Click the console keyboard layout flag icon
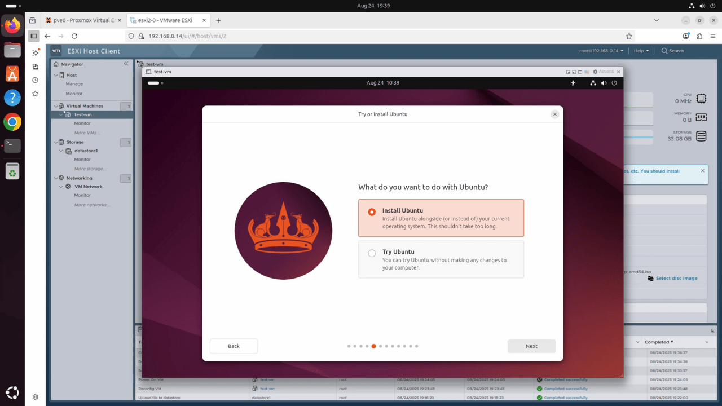 (587, 72)
